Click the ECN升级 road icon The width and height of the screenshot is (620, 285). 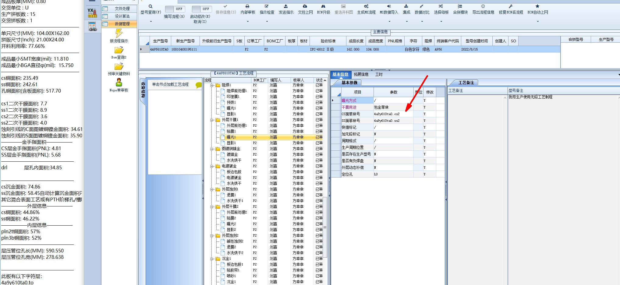coord(323,6)
